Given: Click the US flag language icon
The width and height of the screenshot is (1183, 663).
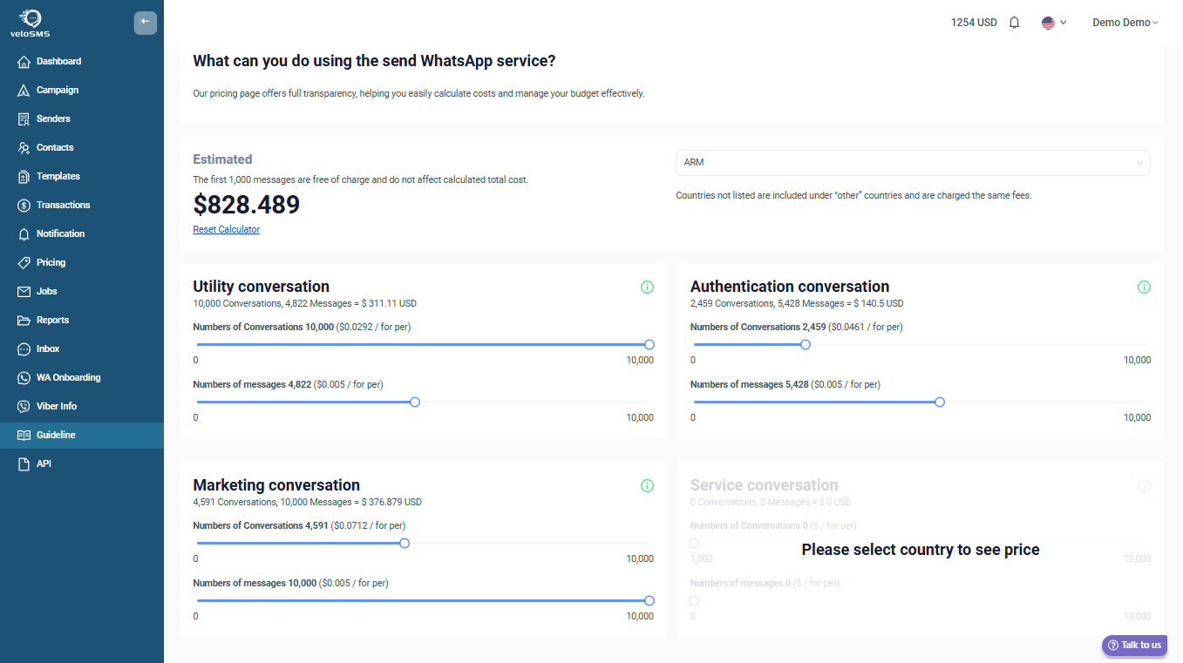Looking at the screenshot, I should pyautogui.click(x=1048, y=23).
